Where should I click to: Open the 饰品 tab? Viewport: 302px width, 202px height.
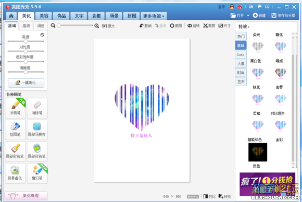(x=61, y=16)
